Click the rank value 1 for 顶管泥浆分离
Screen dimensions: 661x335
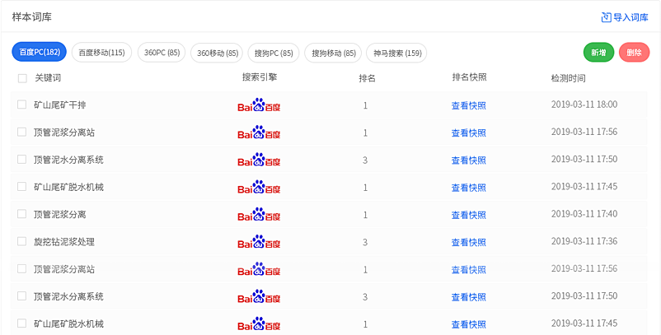(365, 215)
